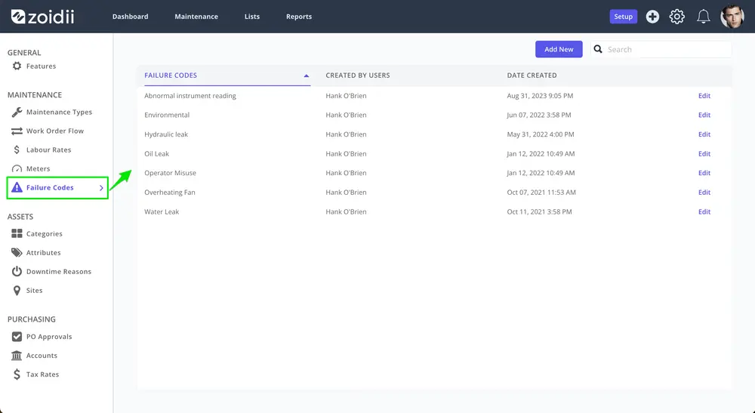Viewport: 755px width, 413px height.
Task: Toggle sort arrow on Failure Codes column
Action: (x=307, y=76)
